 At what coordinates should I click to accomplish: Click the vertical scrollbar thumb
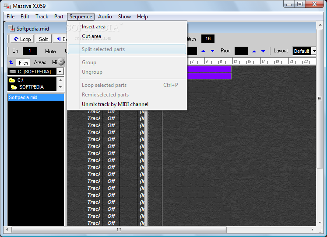click(320, 99)
